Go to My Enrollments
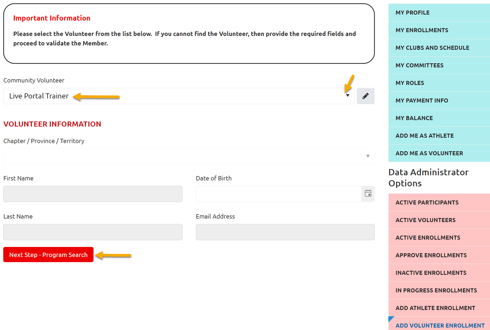 pyautogui.click(x=439, y=30)
